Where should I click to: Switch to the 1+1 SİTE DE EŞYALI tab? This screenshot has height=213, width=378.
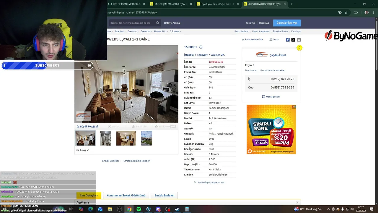[124, 4]
